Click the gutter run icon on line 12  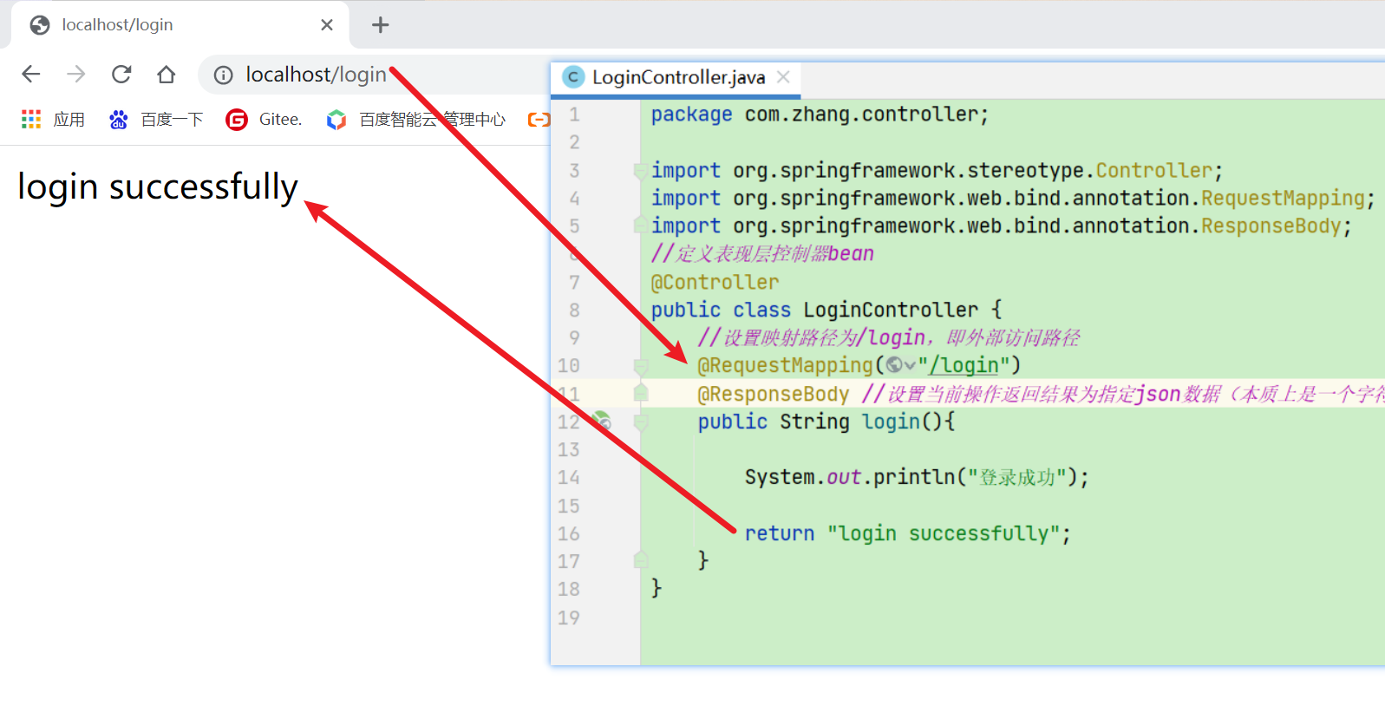[601, 422]
